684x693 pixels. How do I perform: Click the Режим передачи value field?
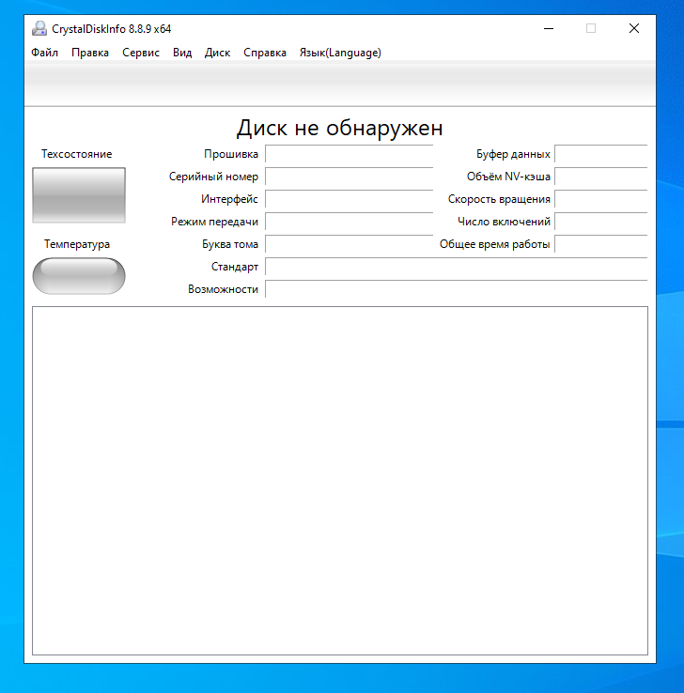point(349,222)
